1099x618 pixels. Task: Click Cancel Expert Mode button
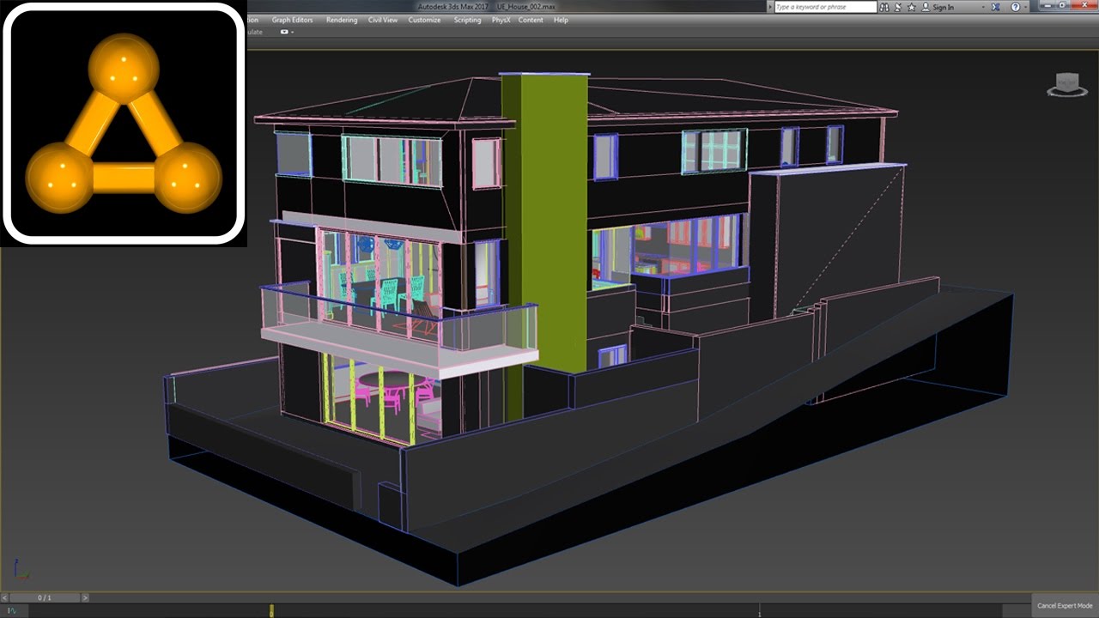pos(1065,606)
